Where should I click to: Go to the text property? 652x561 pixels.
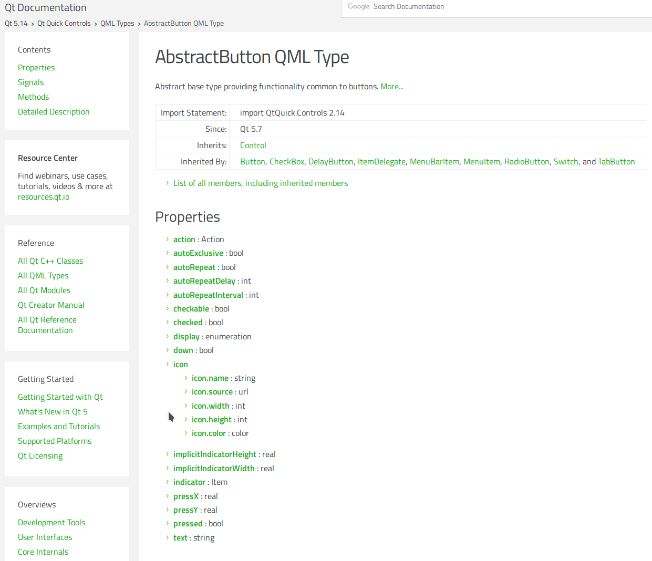point(180,538)
